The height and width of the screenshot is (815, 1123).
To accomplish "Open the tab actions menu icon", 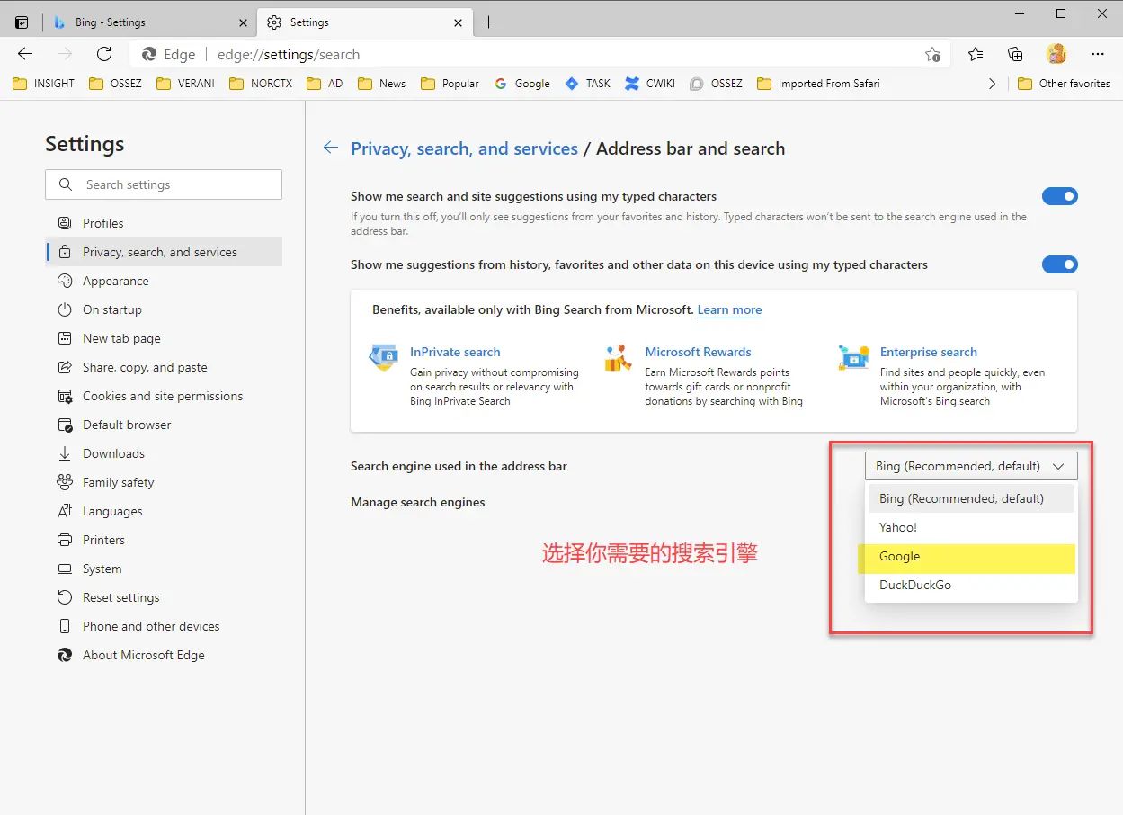I will tap(22, 22).
